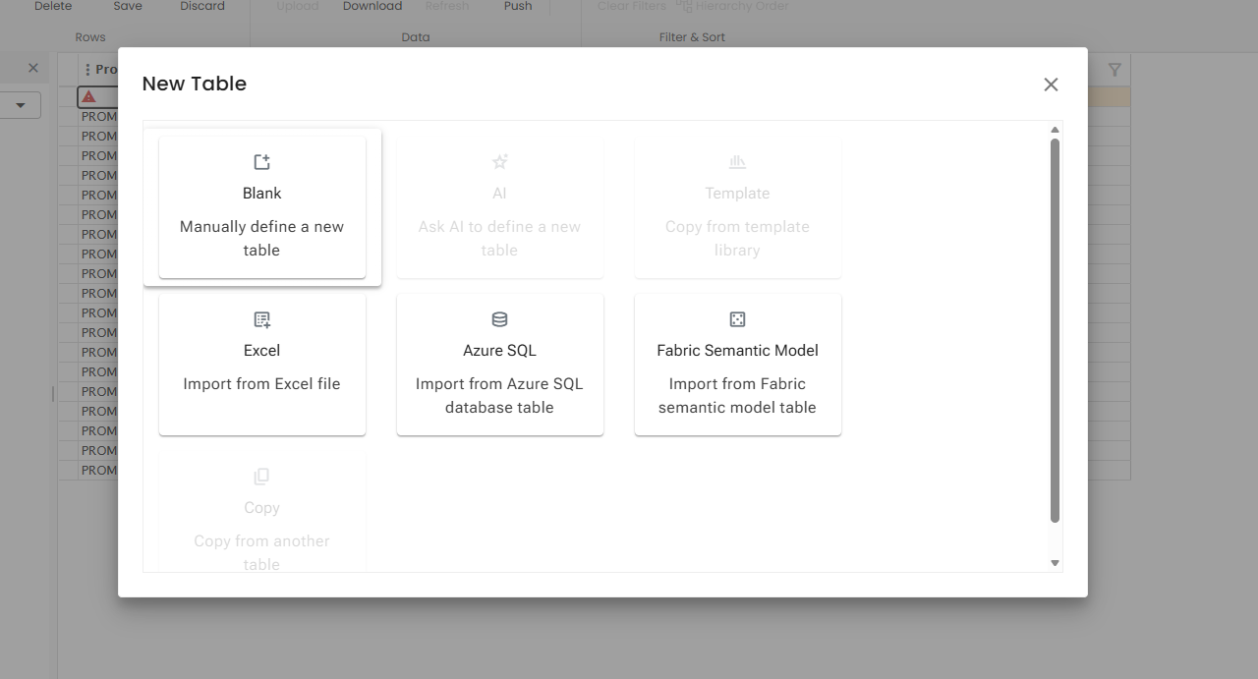Viewport: 1258px width, 679px height.
Task: Click the "Ask AI to define a new table" text
Action: [499, 238]
